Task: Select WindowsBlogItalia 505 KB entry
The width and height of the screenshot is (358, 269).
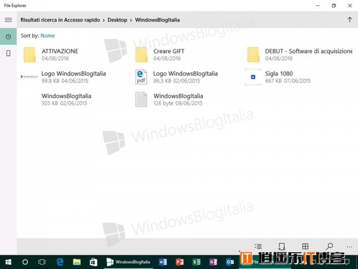Action: pyautogui.click(x=66, y=99)
